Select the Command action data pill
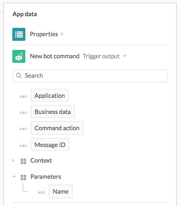This screenshot has height=206, width=180. click(x=57, y=128)
